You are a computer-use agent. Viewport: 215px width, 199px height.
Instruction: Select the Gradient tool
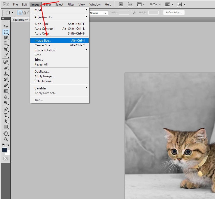click(6, 91)
